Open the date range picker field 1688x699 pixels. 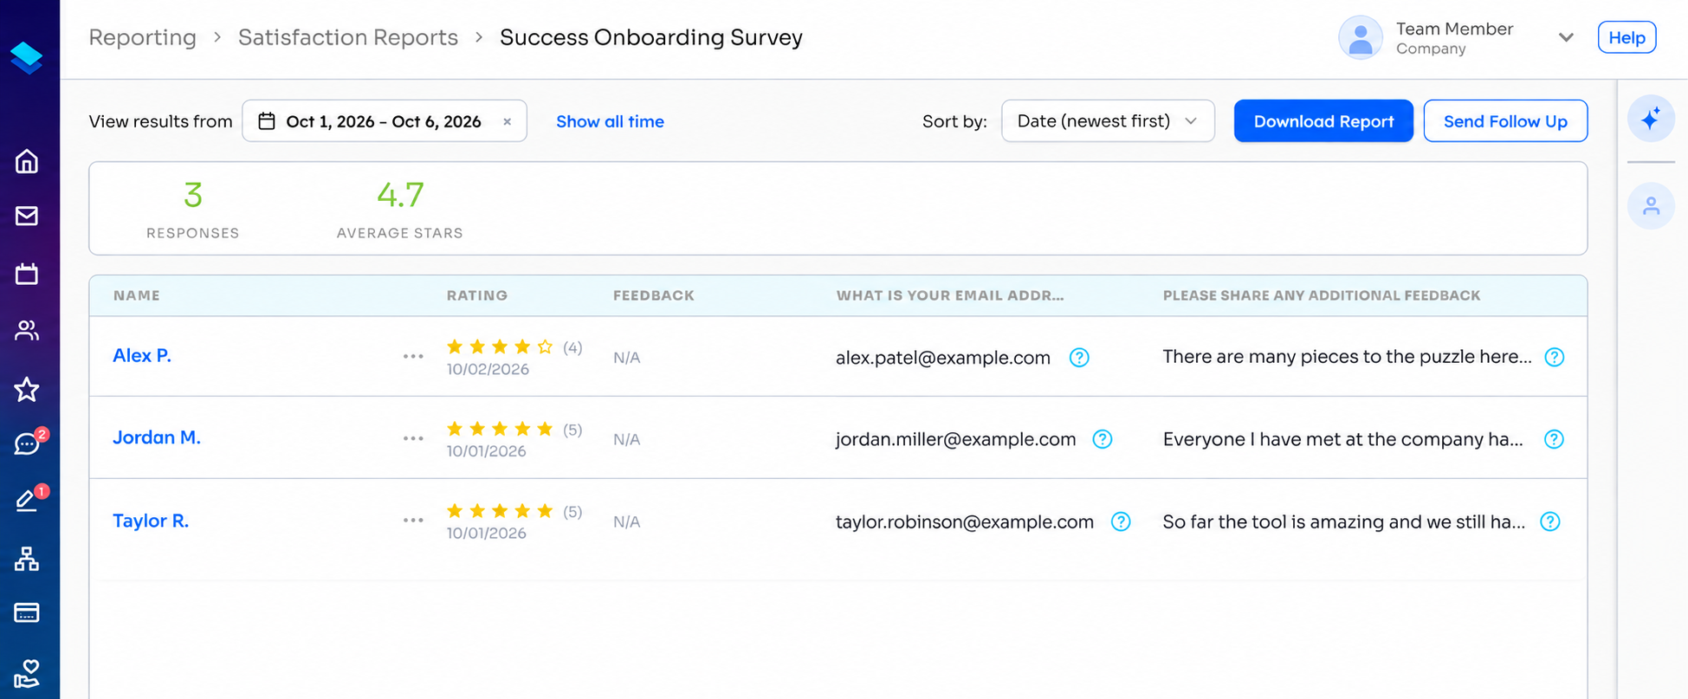[x=385, y=121]
